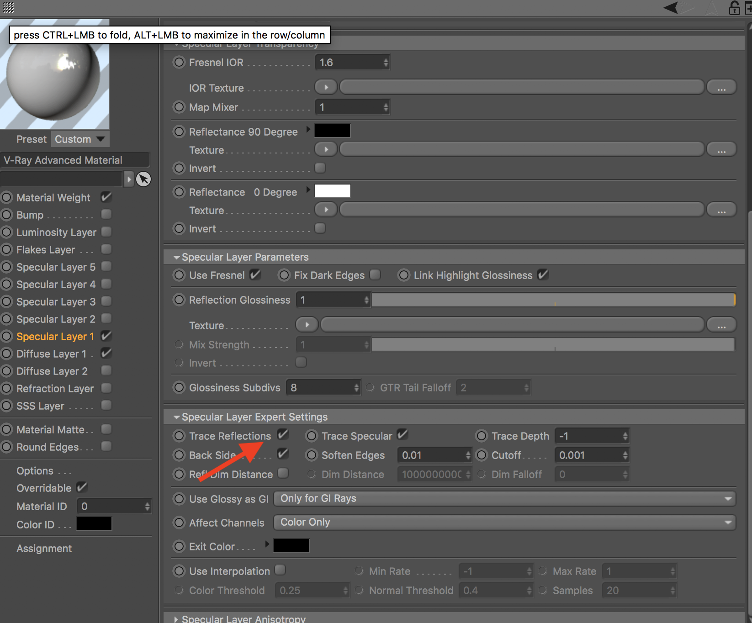Click the add panel icon in top-right corner
752x623 pixels.
pyautogui.click(x=748, y=8)
